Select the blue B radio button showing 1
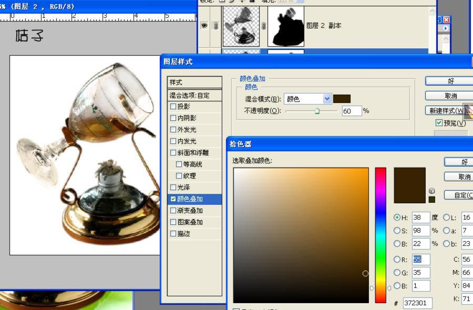The image size is (473, 310). pos(397,285)
